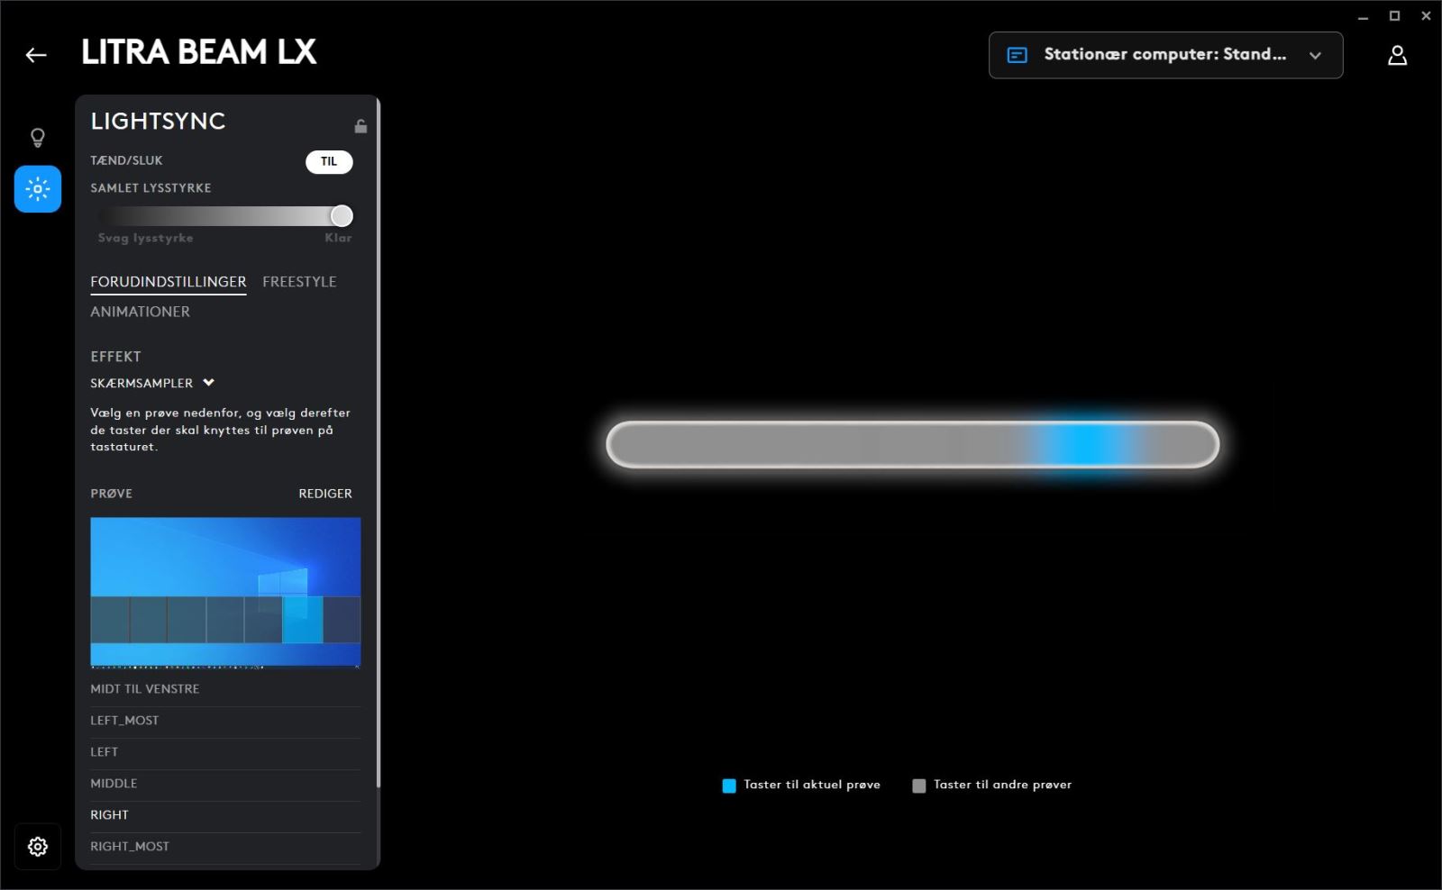Click the Svag lysstyrke label

pyautogui.click(x=145, y=238)
